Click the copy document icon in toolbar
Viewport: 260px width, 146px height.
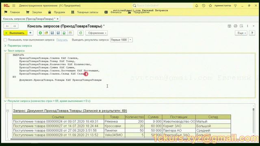pyautogui.click(x=64, y=33)
